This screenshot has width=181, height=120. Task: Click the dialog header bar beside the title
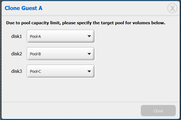pyautogui.click(x=104, y=8)
